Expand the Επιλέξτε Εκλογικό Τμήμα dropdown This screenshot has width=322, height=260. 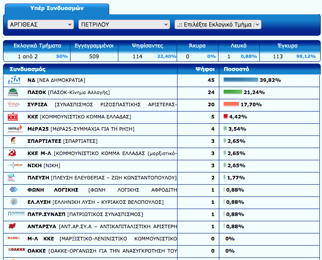[x=218, y=25]
